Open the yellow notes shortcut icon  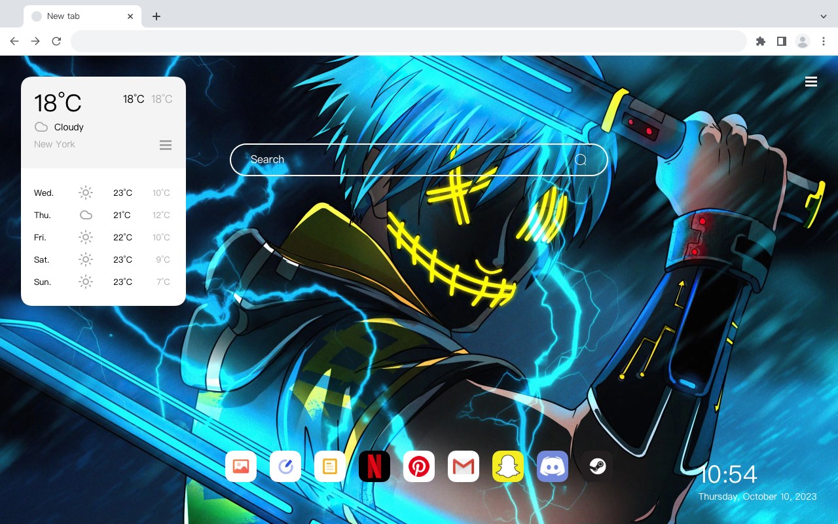[x=330, y=466]
